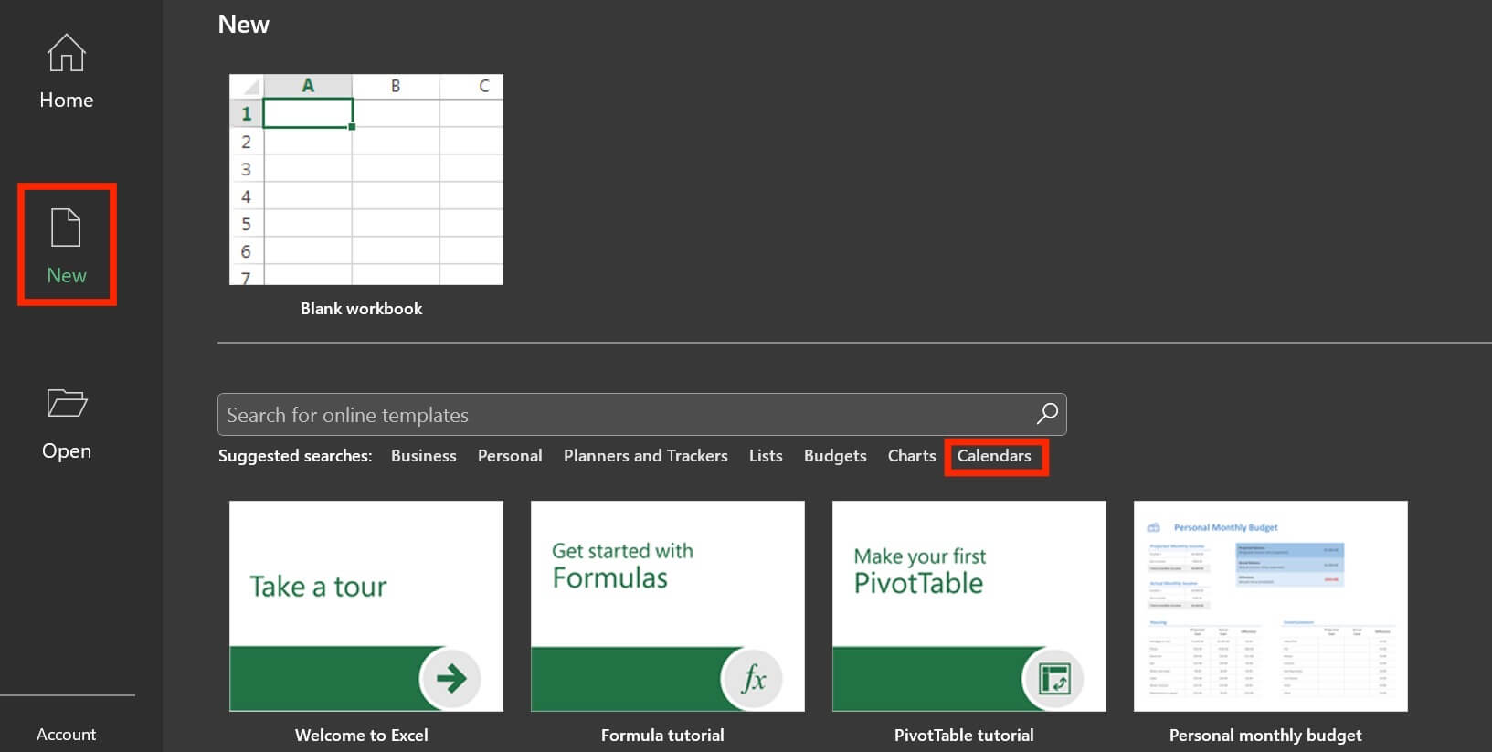
Task: Open Planners and Trackers suggested search
Action: [x=645, y=456]
